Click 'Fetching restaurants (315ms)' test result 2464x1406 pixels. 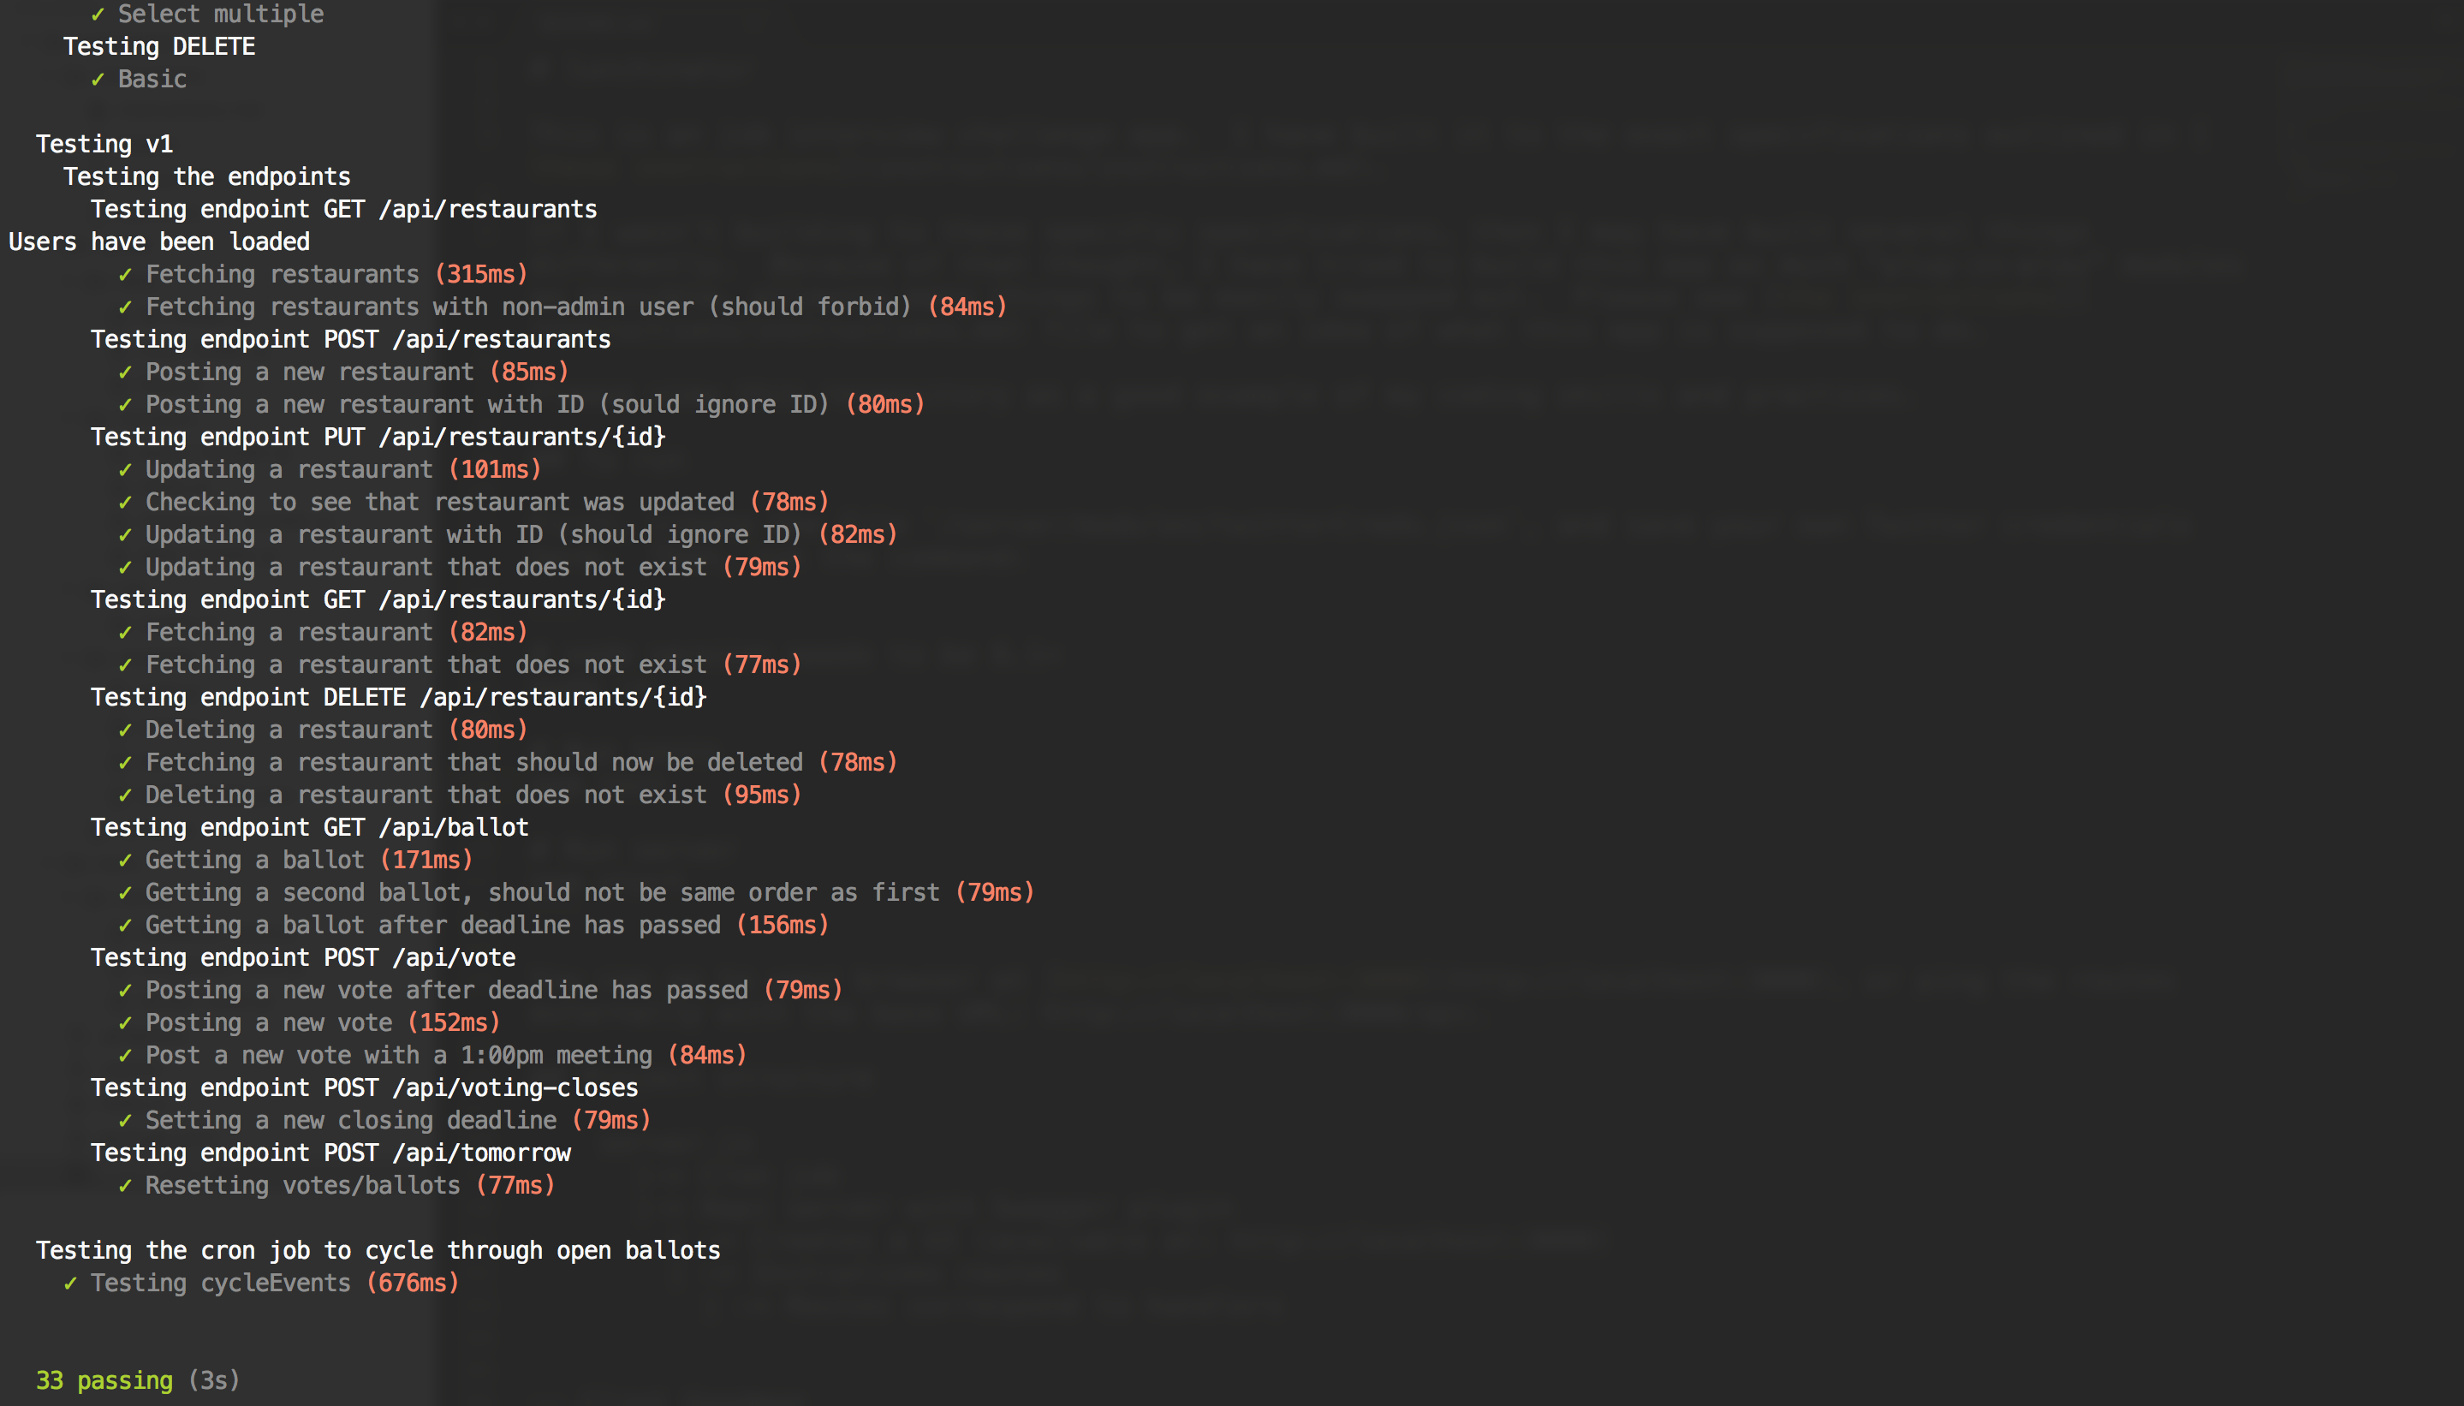coord(324,274)
